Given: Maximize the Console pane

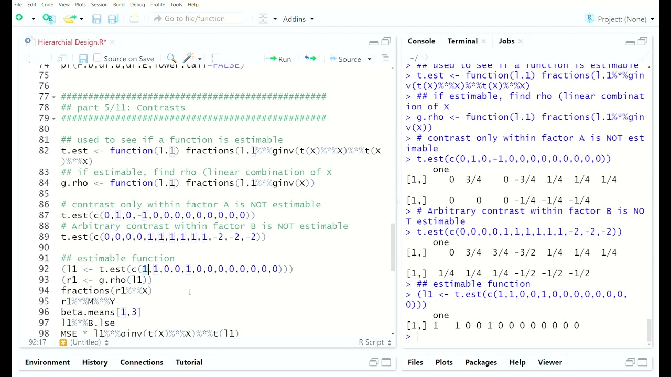Looking at the screenshot, I should click(x=643, y=41).
